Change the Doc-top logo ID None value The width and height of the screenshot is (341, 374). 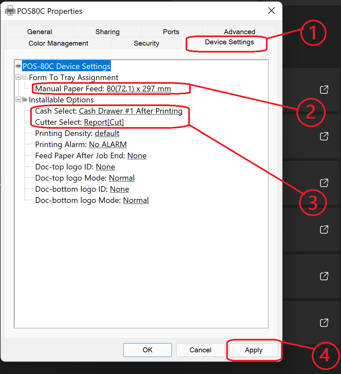(106, 167)
